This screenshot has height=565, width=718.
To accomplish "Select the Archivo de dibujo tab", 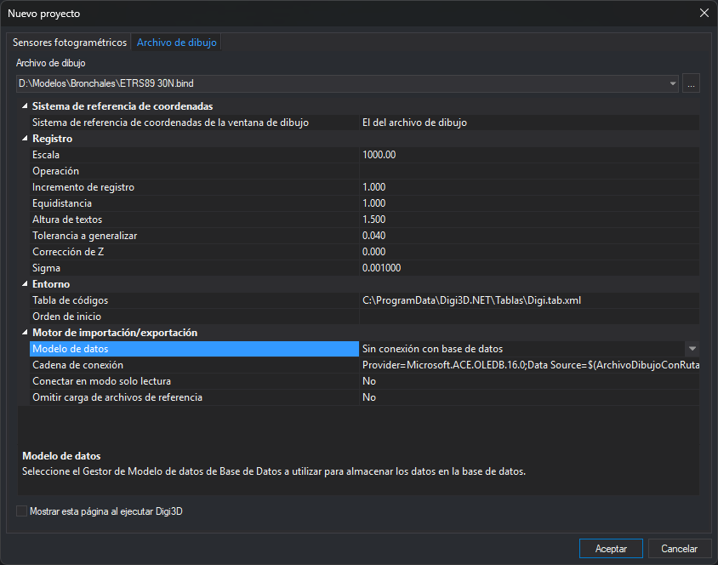I will [176, 43].
